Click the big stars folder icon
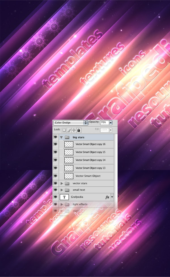The width and height of the screenshot is (170, 277). click(67, 137)
